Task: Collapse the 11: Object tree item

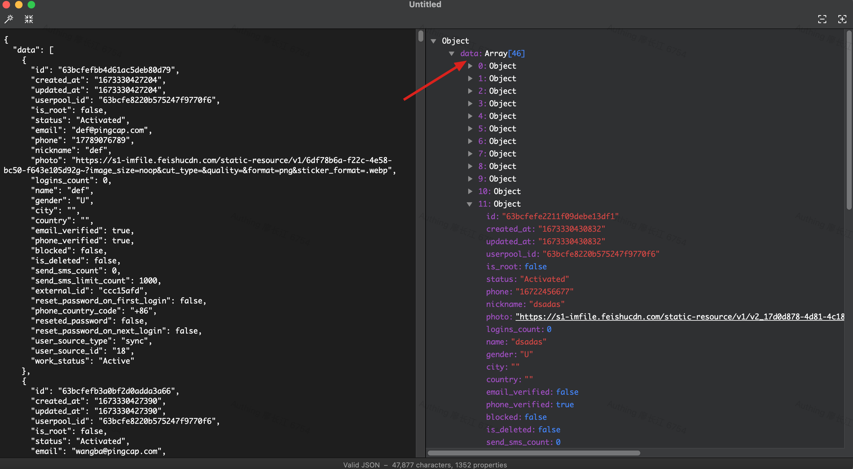Action: (469, 204)
